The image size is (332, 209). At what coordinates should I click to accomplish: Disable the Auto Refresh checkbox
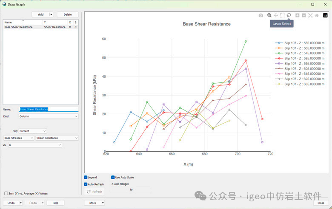click(86, 184)
